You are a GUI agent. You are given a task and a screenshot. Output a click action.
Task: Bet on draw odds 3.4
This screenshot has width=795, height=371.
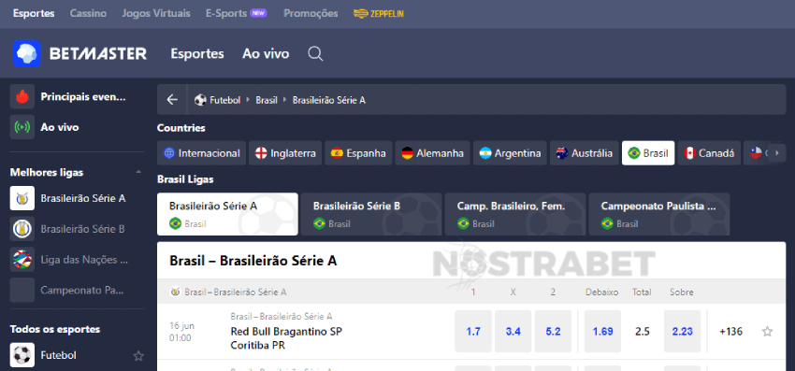click(x=513, y=332)
